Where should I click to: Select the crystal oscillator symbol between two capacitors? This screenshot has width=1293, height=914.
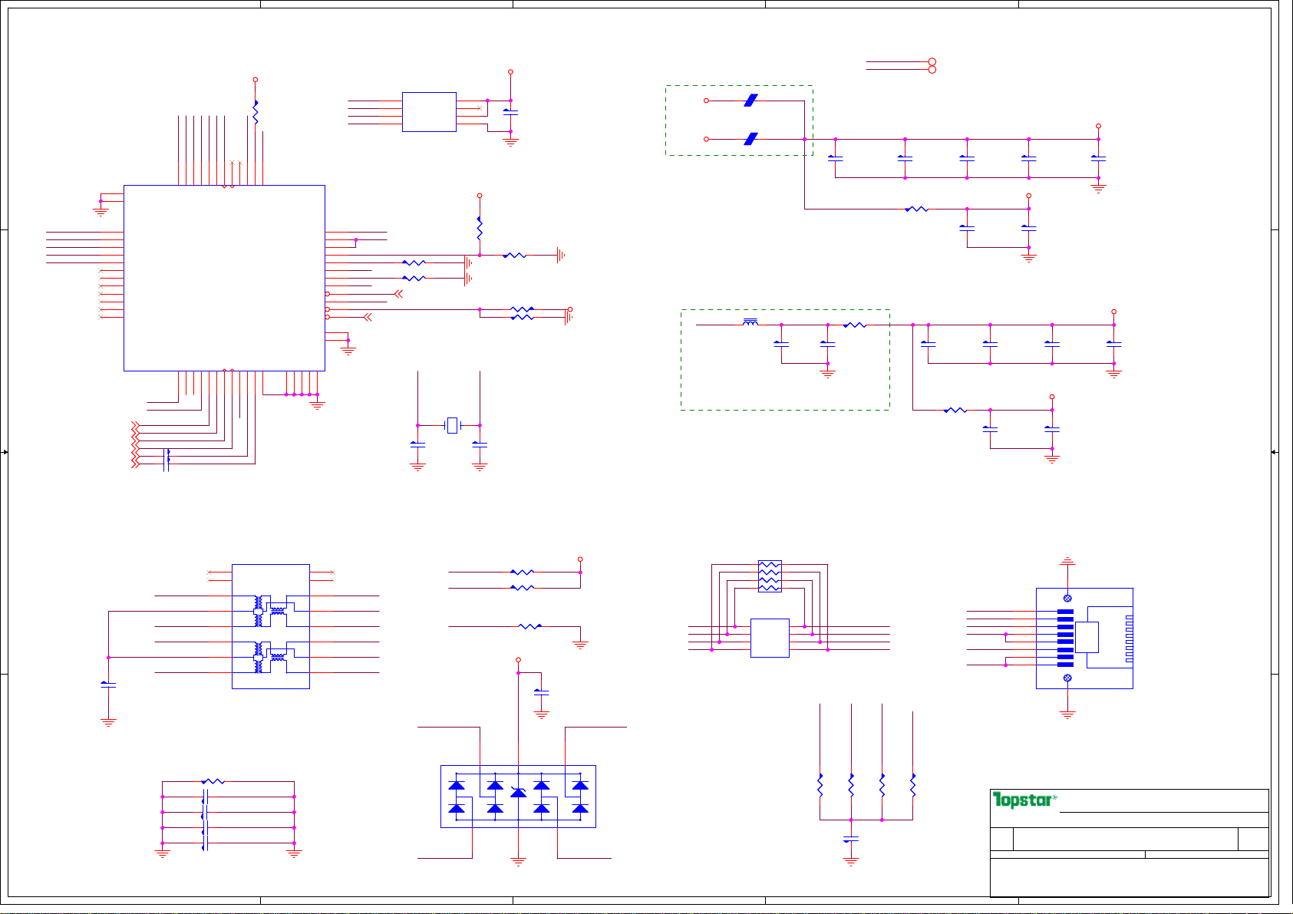tap(453, 425)
